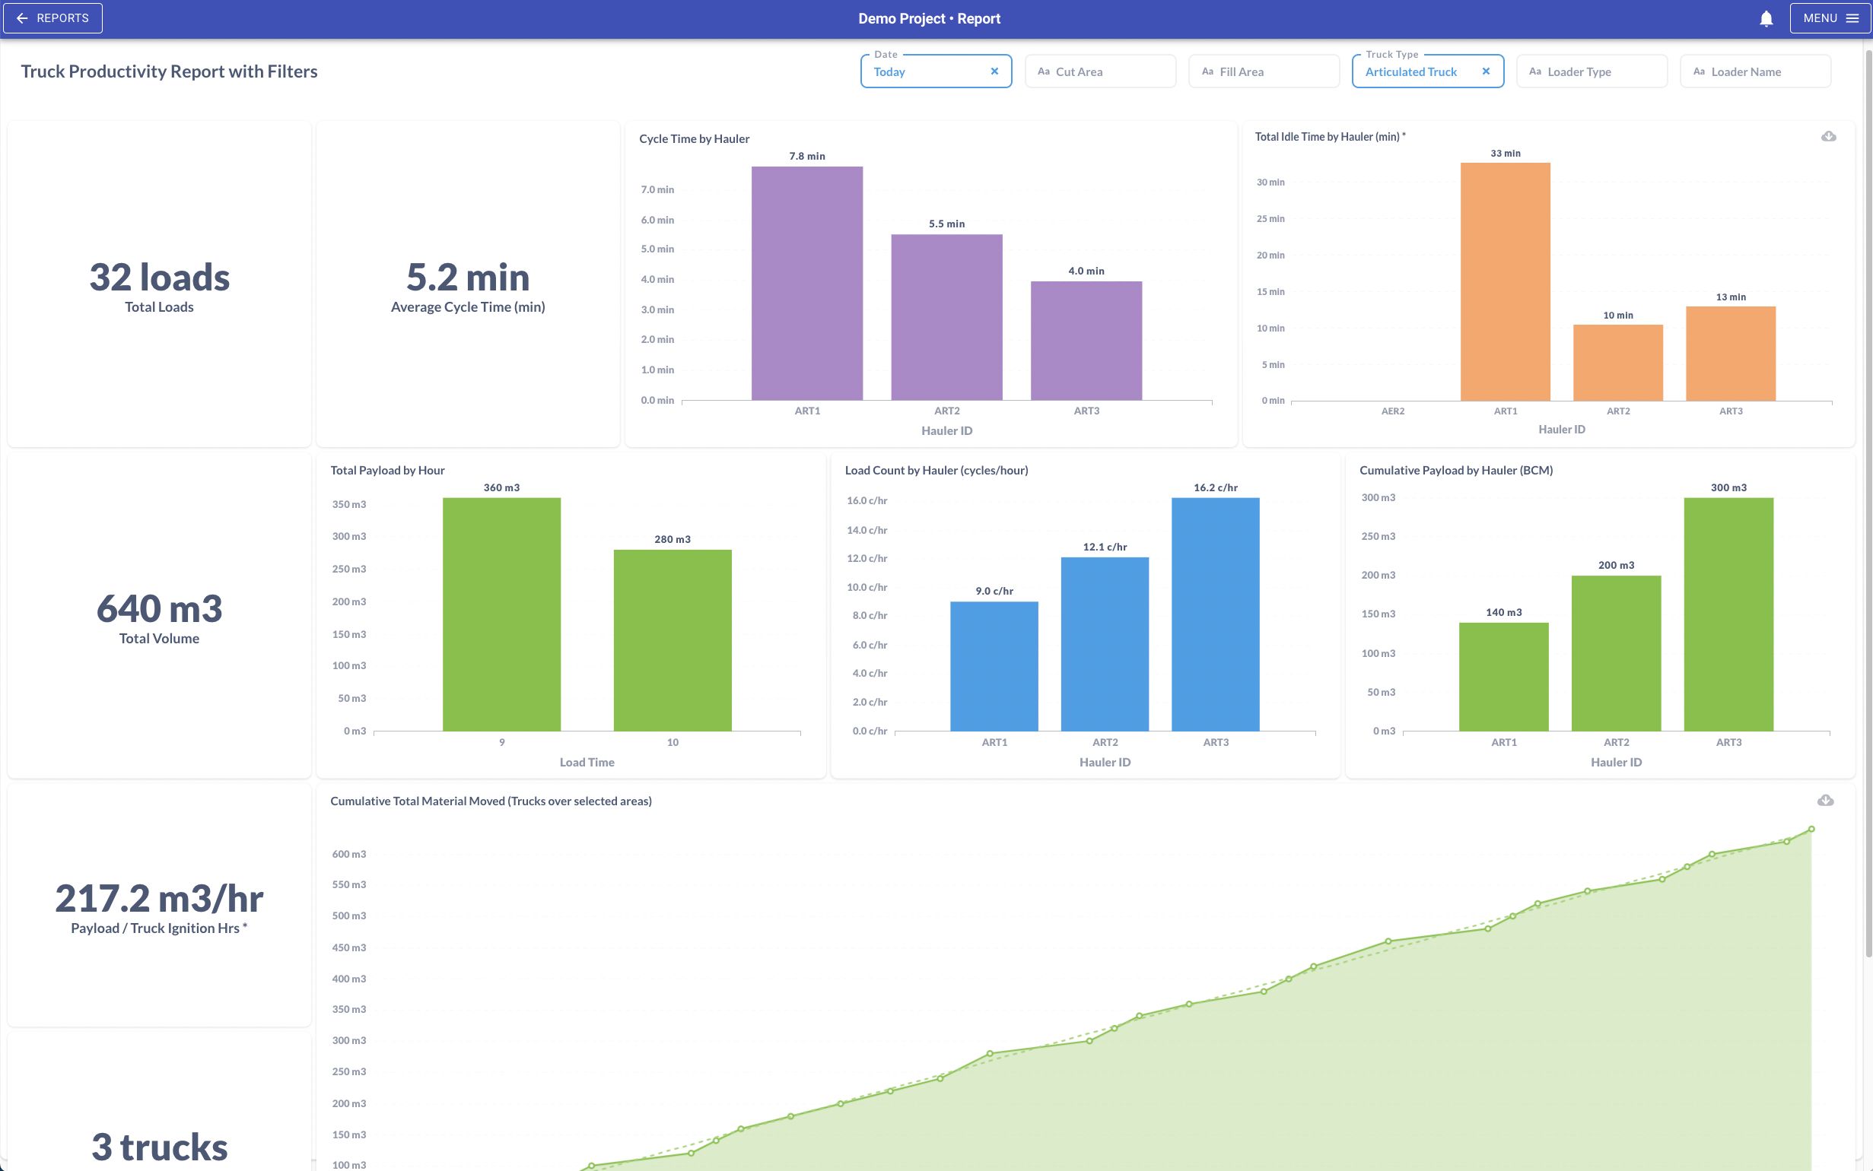Click the Truck Productivity Report with Filters heading
The image size is (1873, 1171).
(x=169, y=71)
